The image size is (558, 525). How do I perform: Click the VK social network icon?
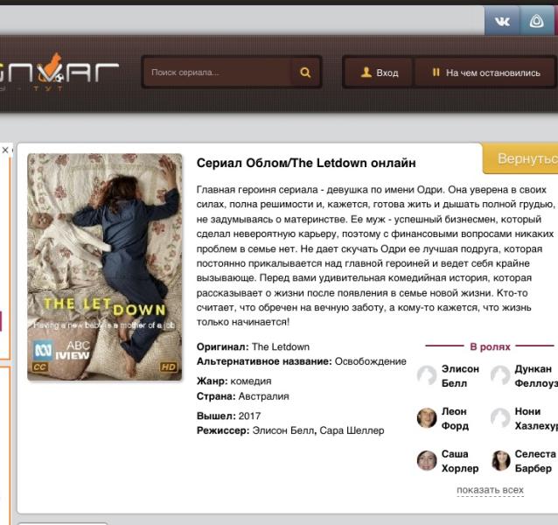point(502,21)
